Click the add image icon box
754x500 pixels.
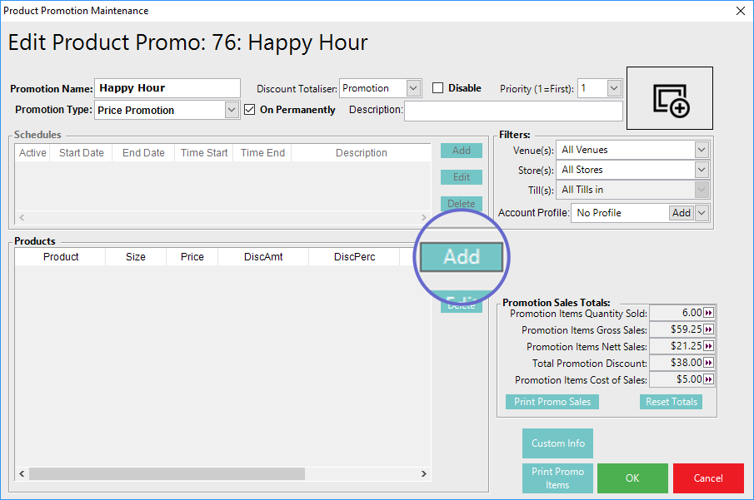pyautogui.click(x=670, y=98)
